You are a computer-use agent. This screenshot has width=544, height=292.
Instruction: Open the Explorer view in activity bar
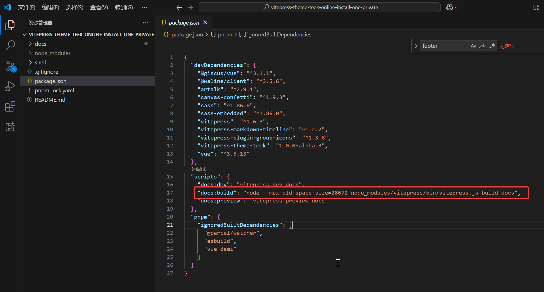10,25
